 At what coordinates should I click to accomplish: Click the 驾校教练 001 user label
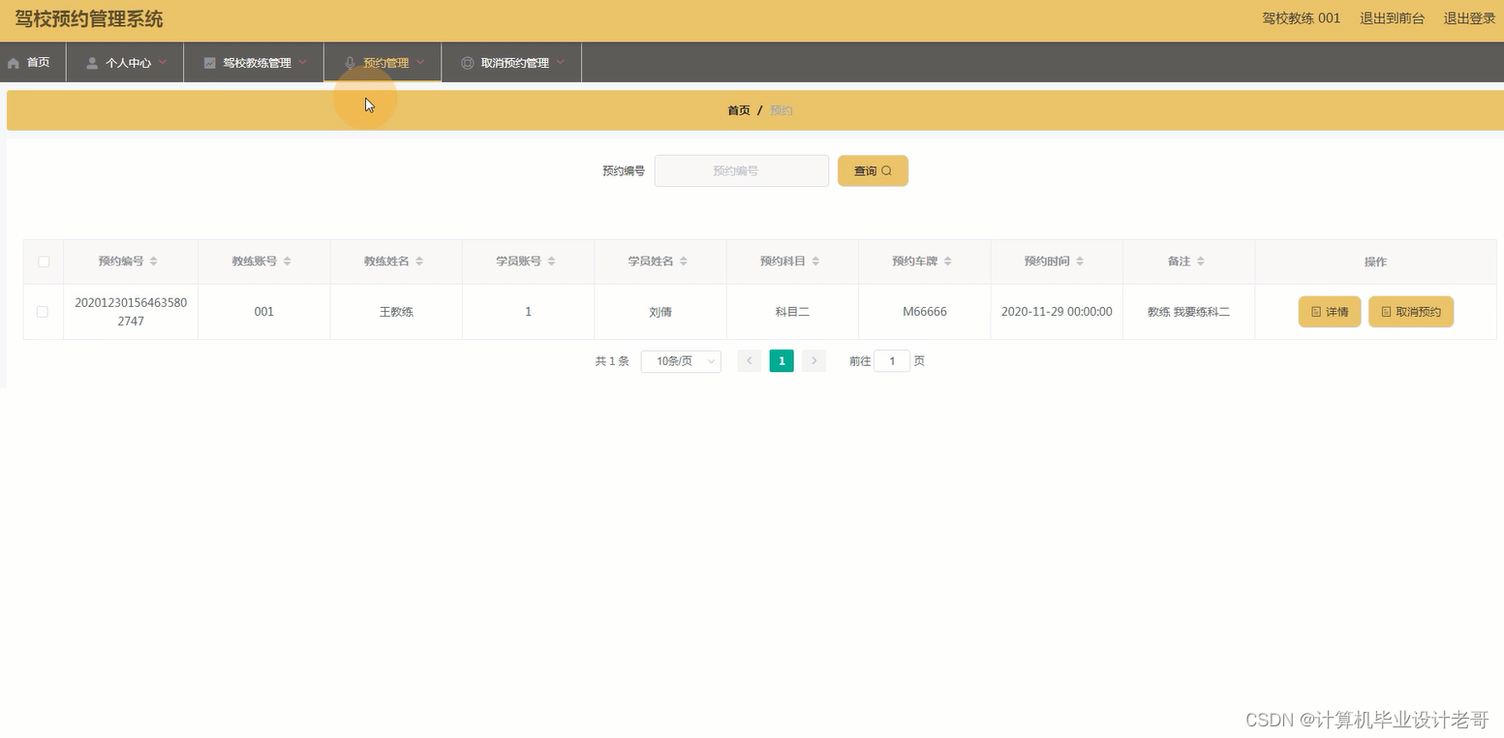(1302, 18)
